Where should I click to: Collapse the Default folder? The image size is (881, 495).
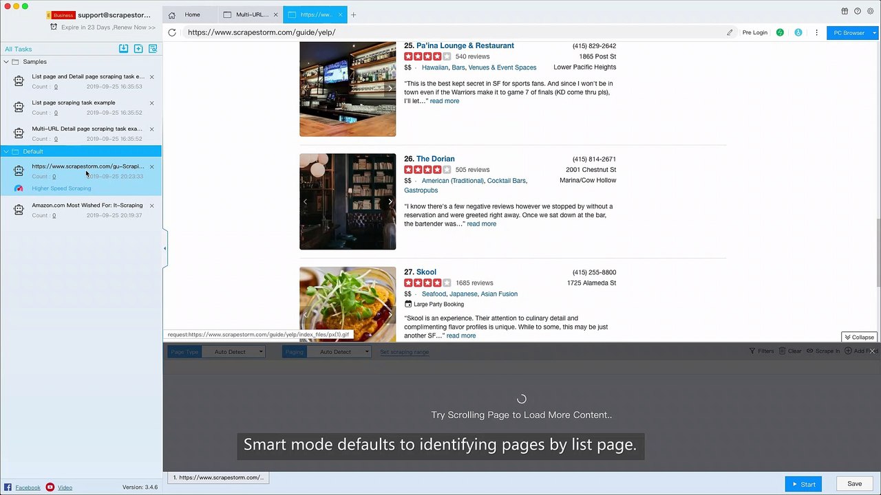[6, 151]
